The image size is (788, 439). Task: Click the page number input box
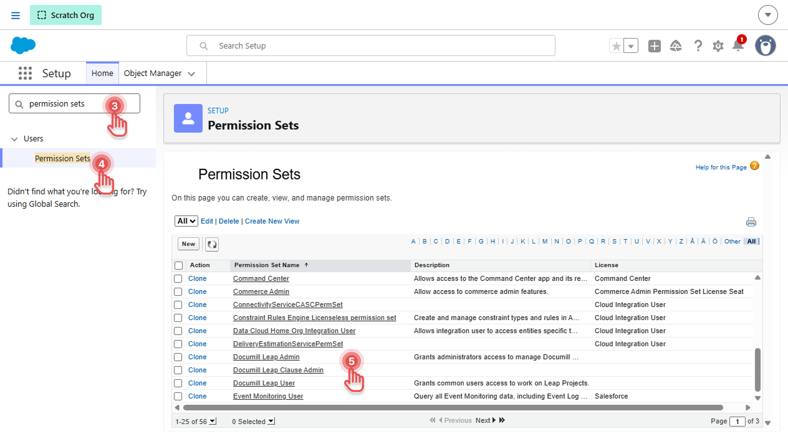tap(738, 422)
